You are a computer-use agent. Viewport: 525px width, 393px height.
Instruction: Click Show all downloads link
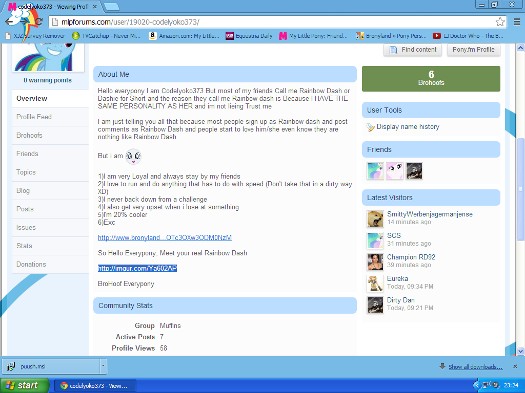click(x=475, y=367)
